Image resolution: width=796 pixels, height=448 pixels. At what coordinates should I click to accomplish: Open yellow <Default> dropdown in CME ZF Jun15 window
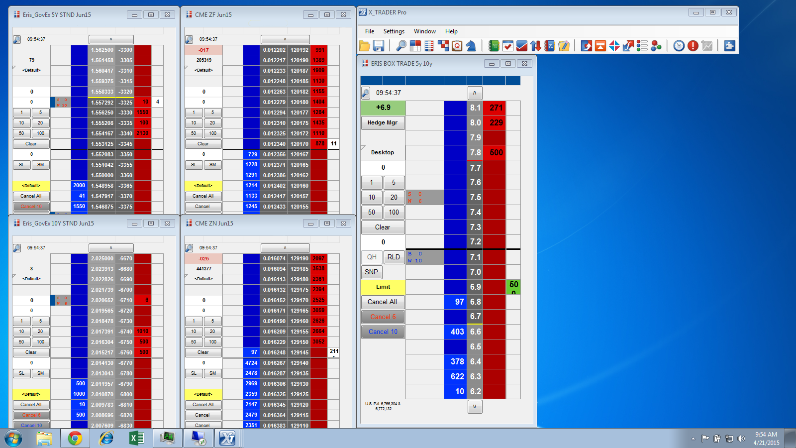pyautogui.click(x=203, y=186)
